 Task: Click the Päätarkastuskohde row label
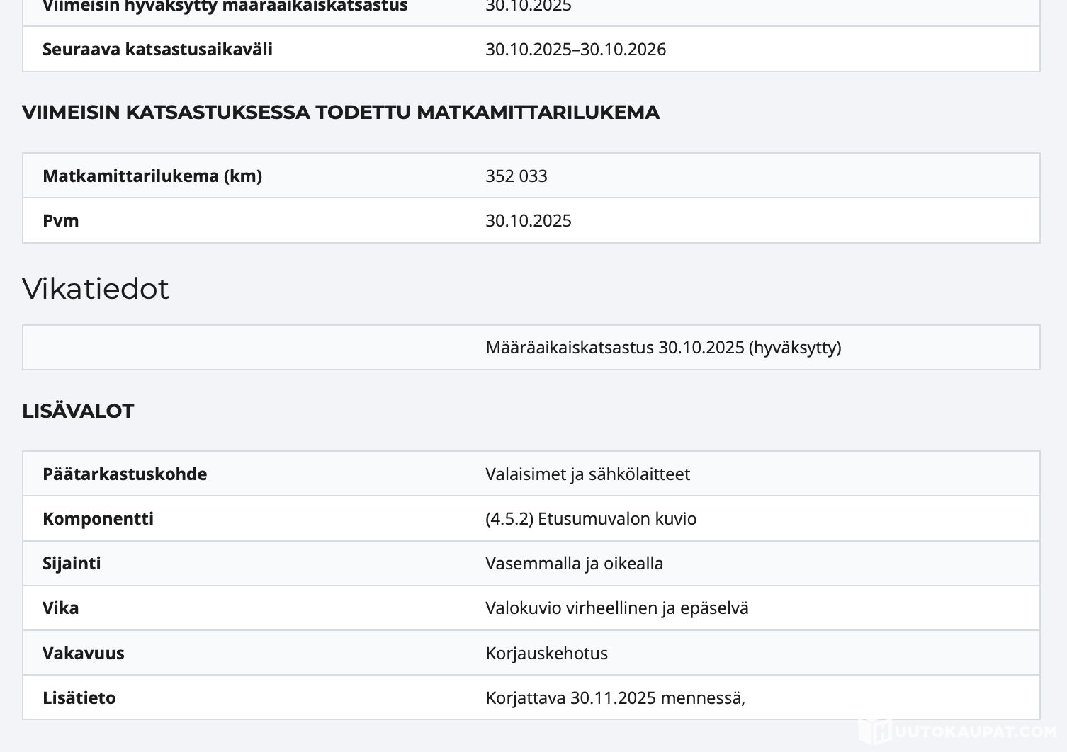125,474
